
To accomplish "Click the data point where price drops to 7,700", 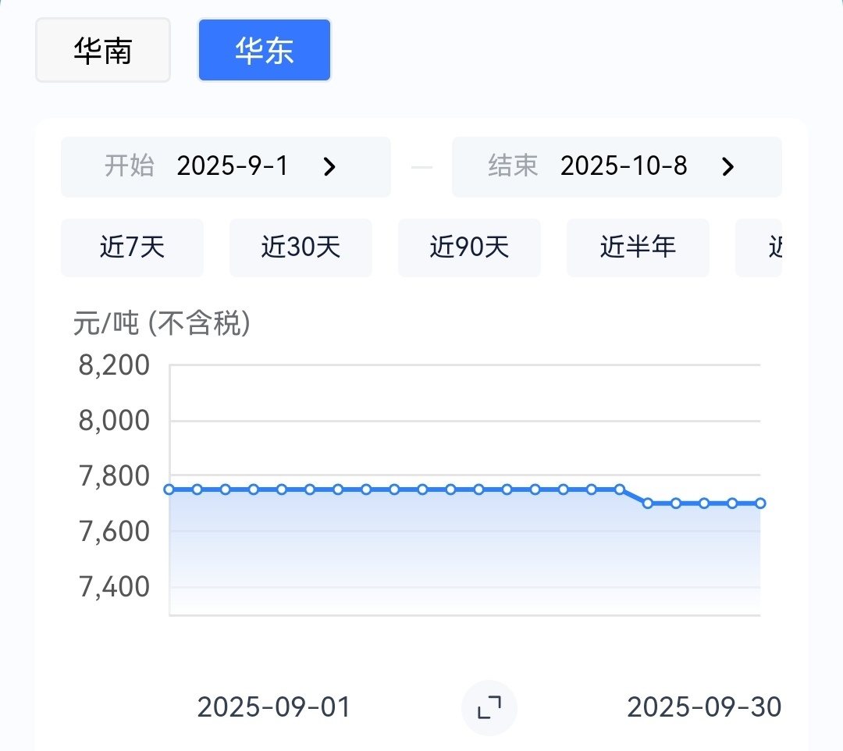I will point(648,504).
